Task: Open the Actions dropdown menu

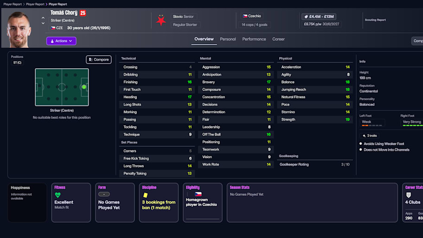Action: [61, 41]
